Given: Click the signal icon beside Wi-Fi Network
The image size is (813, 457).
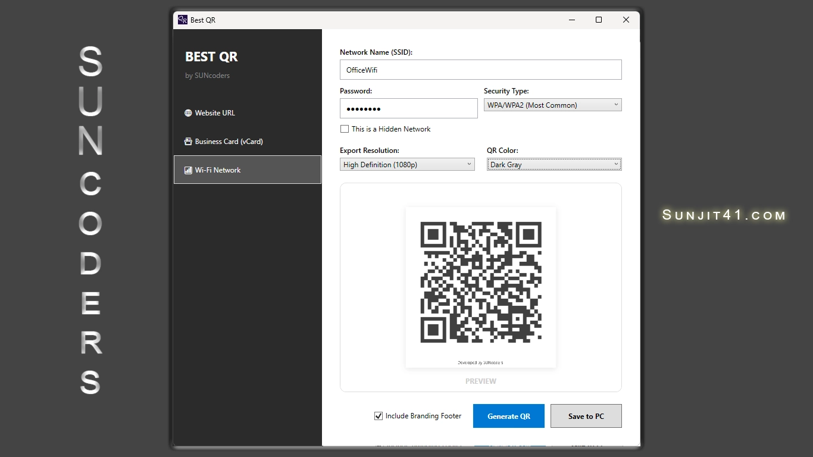Looking at the screenshot, I should pos(188,170).
